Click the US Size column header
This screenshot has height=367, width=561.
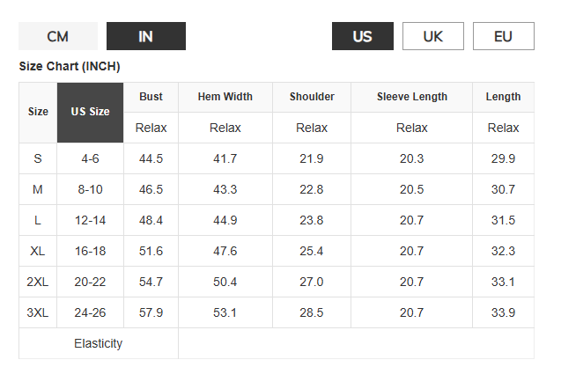(x=90, y=113)
